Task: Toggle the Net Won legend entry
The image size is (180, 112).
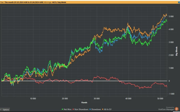Action: (66, 109)
